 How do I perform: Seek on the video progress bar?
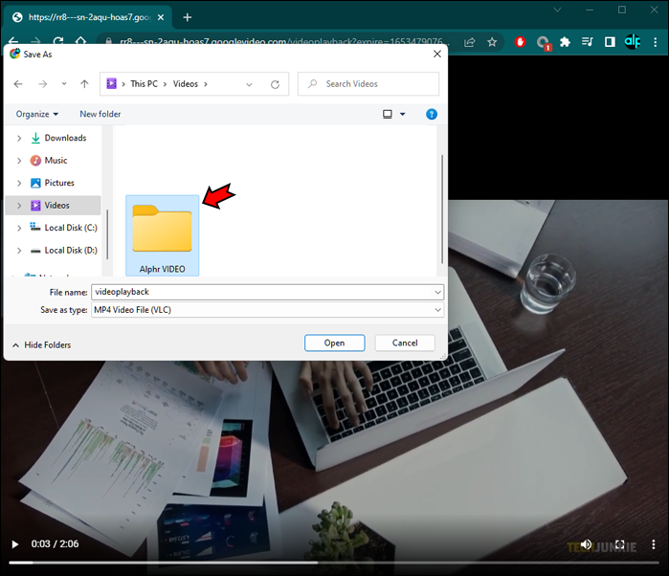[x=334, y=563]
